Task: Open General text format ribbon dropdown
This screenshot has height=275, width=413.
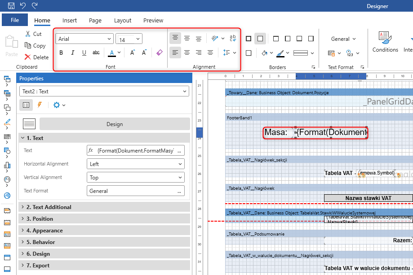Action: coord(343,39)
